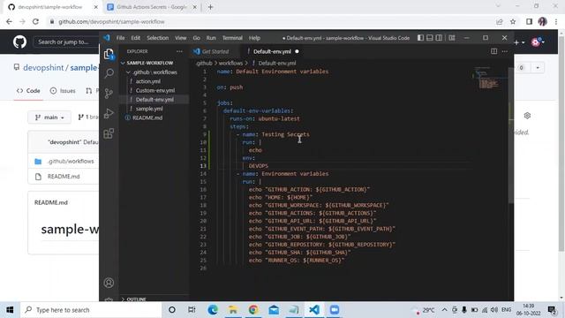Click the unsaved dot on Default-env.yml tab

point(297,51)
